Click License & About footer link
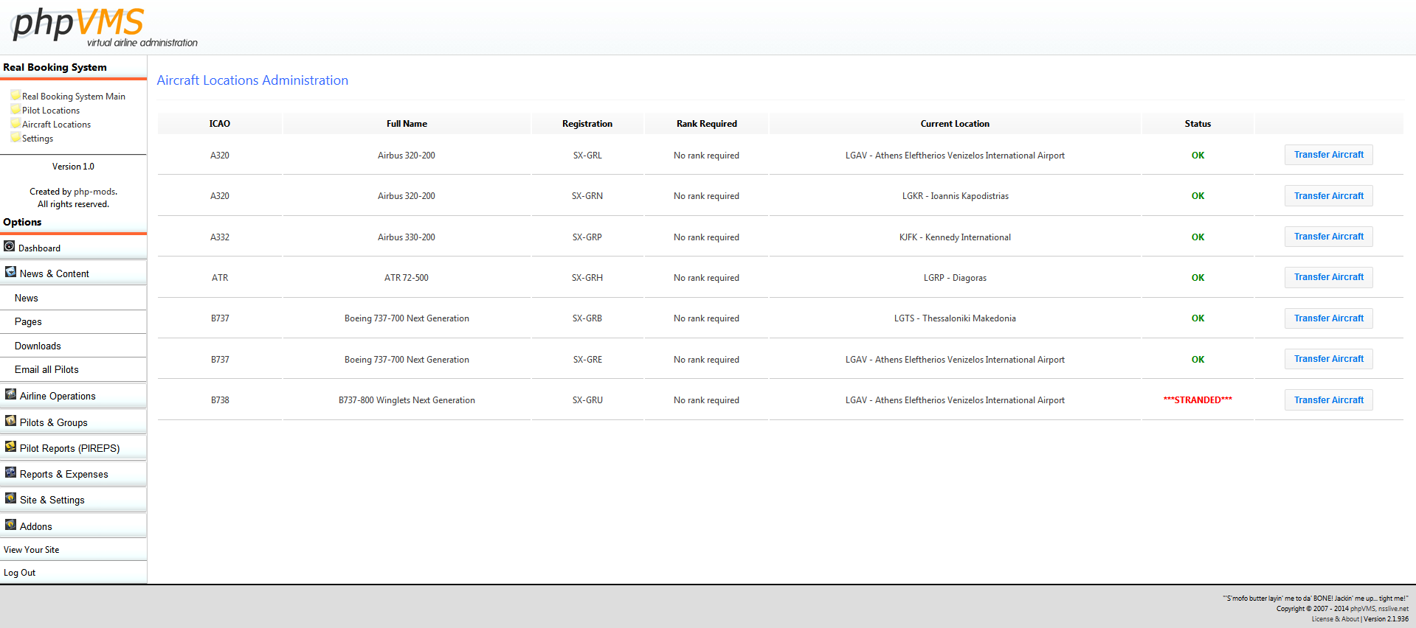1416x628 pixels. click(1336, 619)
